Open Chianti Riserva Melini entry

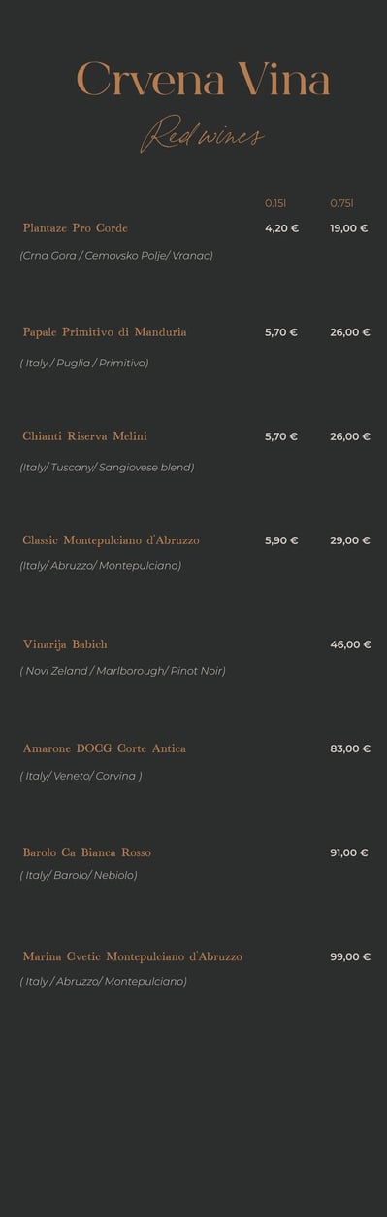[x=85, y=436]
